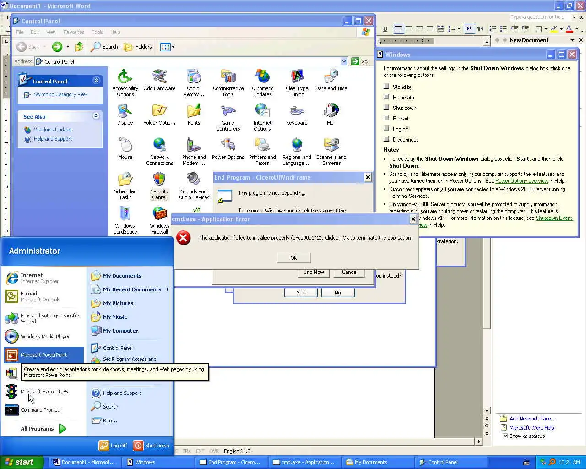Open Game Controllers icon
Image resolution: width=586 pixels, height=469 pixels.
228,118
